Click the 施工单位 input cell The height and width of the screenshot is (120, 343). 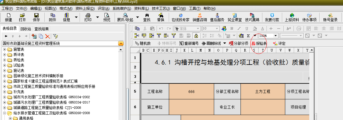point(191,107)
